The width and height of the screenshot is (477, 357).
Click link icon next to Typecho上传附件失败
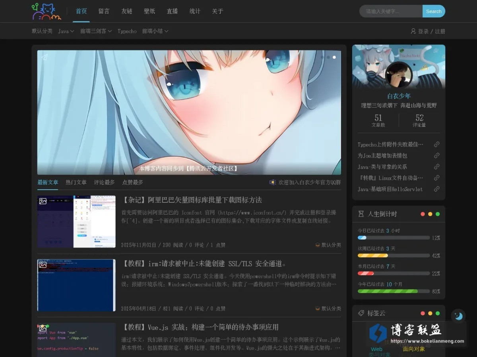(436, 144)
